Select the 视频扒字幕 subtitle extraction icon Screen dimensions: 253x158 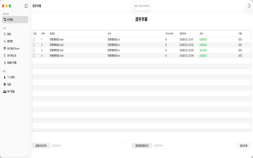[x=5, y=63]
